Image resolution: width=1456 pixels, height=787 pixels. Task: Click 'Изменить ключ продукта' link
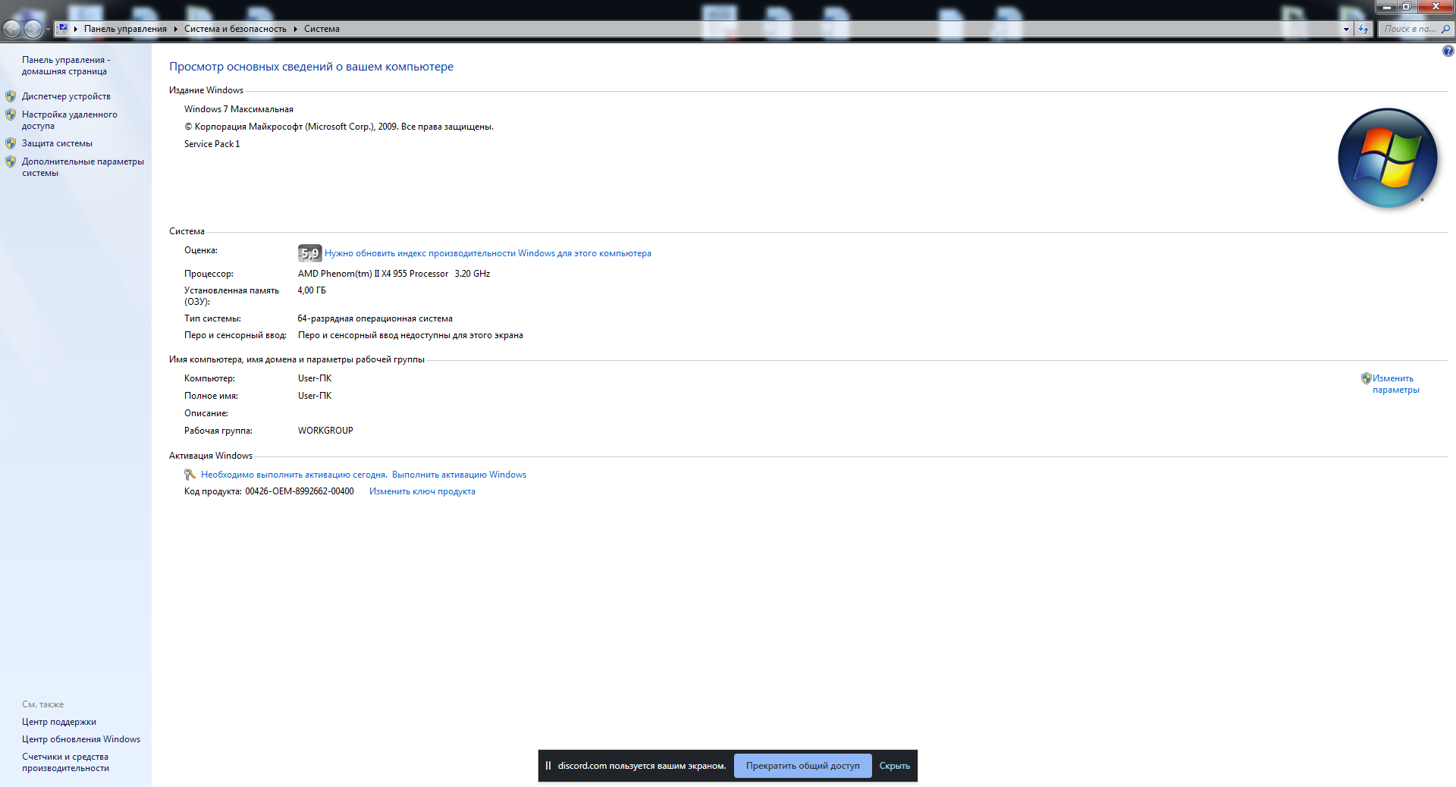(x=422, y=491)
